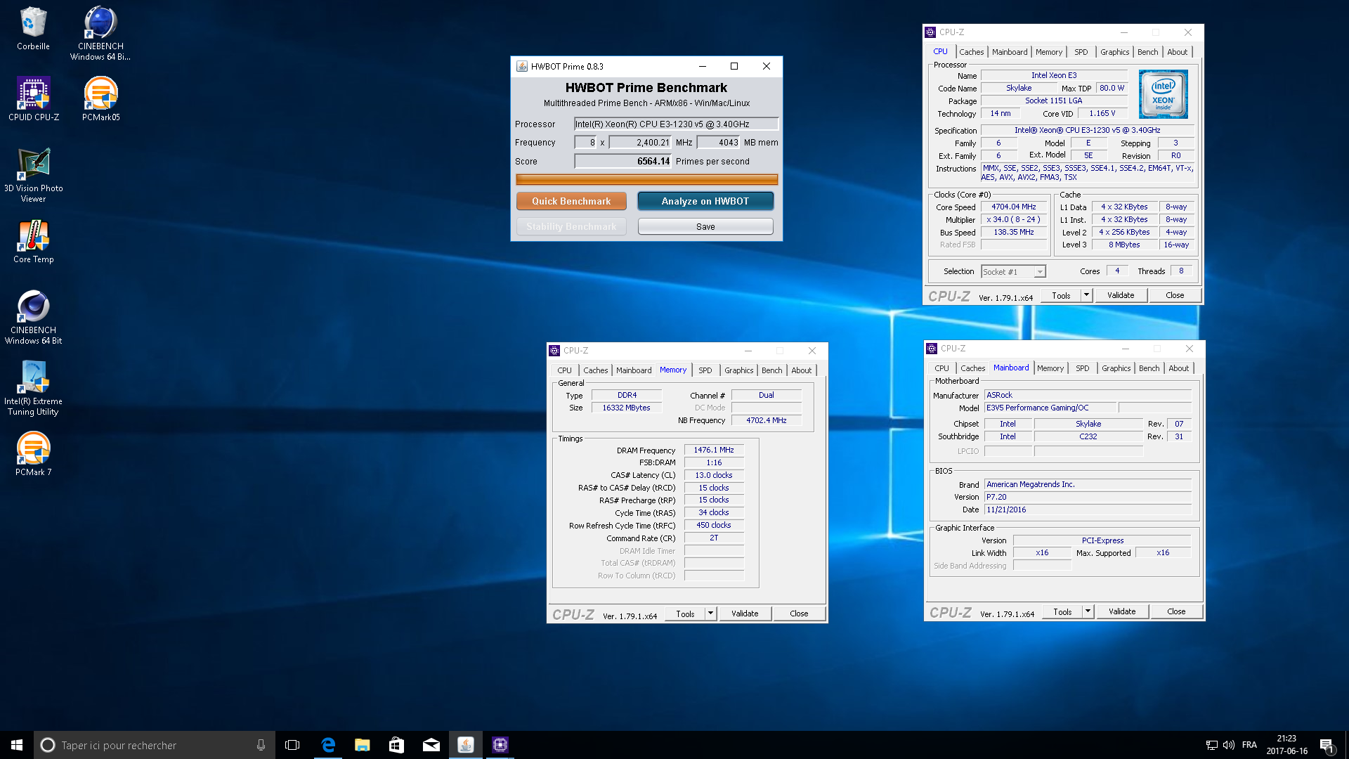Click the Processor name field in HWBOT Prime

click(676, 124)
